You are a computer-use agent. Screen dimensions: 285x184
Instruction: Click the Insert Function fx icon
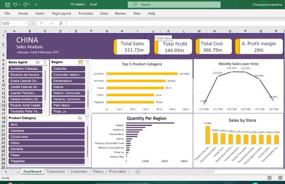[61, 23]
